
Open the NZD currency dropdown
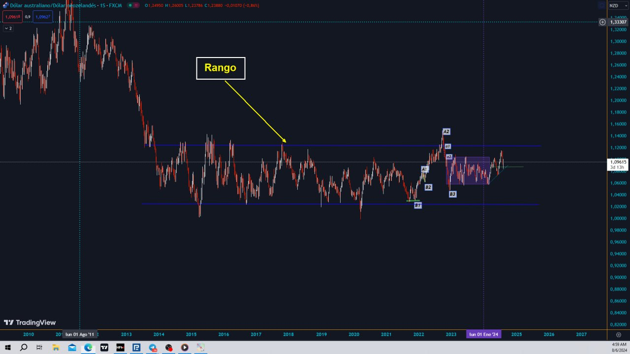pos(618,6)
